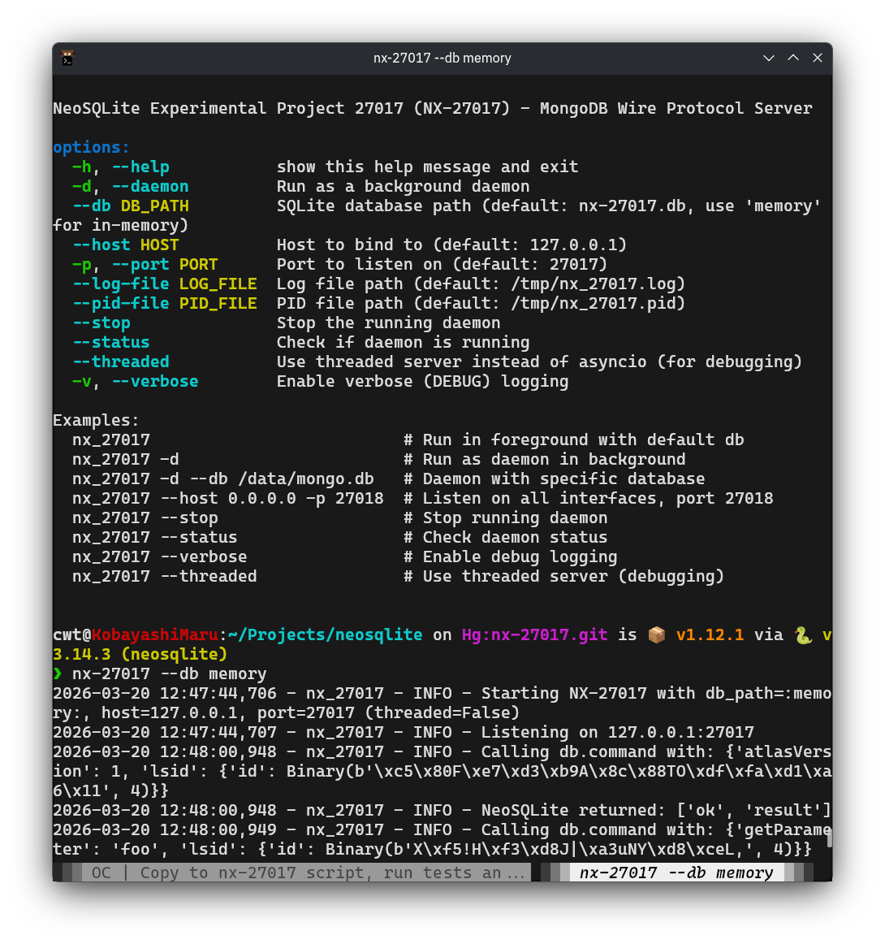Click the '--daemon' option text
885x944 pixels.
149,187
